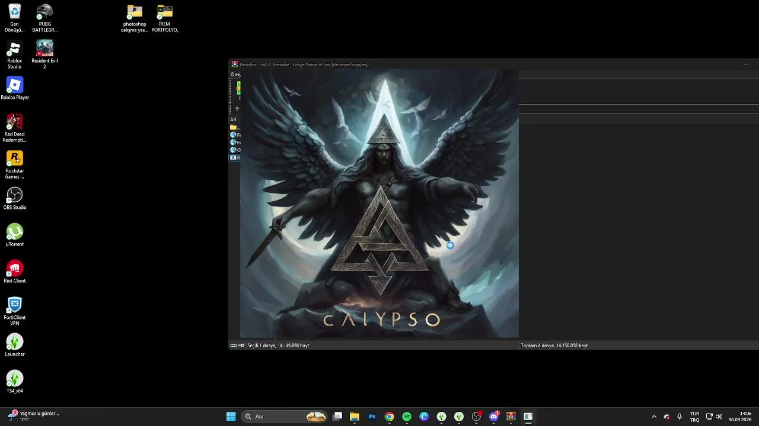Launch the PUBG BATTLEGROUNDS desktop shortcut

tap(44, 18)
